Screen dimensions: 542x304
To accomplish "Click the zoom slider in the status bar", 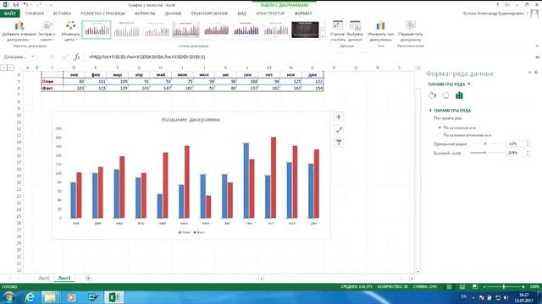I will coord(504,287).
